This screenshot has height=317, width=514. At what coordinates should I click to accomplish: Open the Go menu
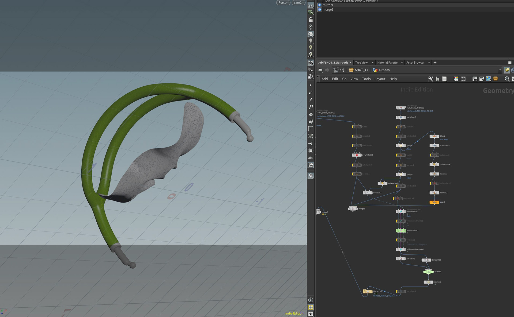pyautogui.click(x=344, y=79)
